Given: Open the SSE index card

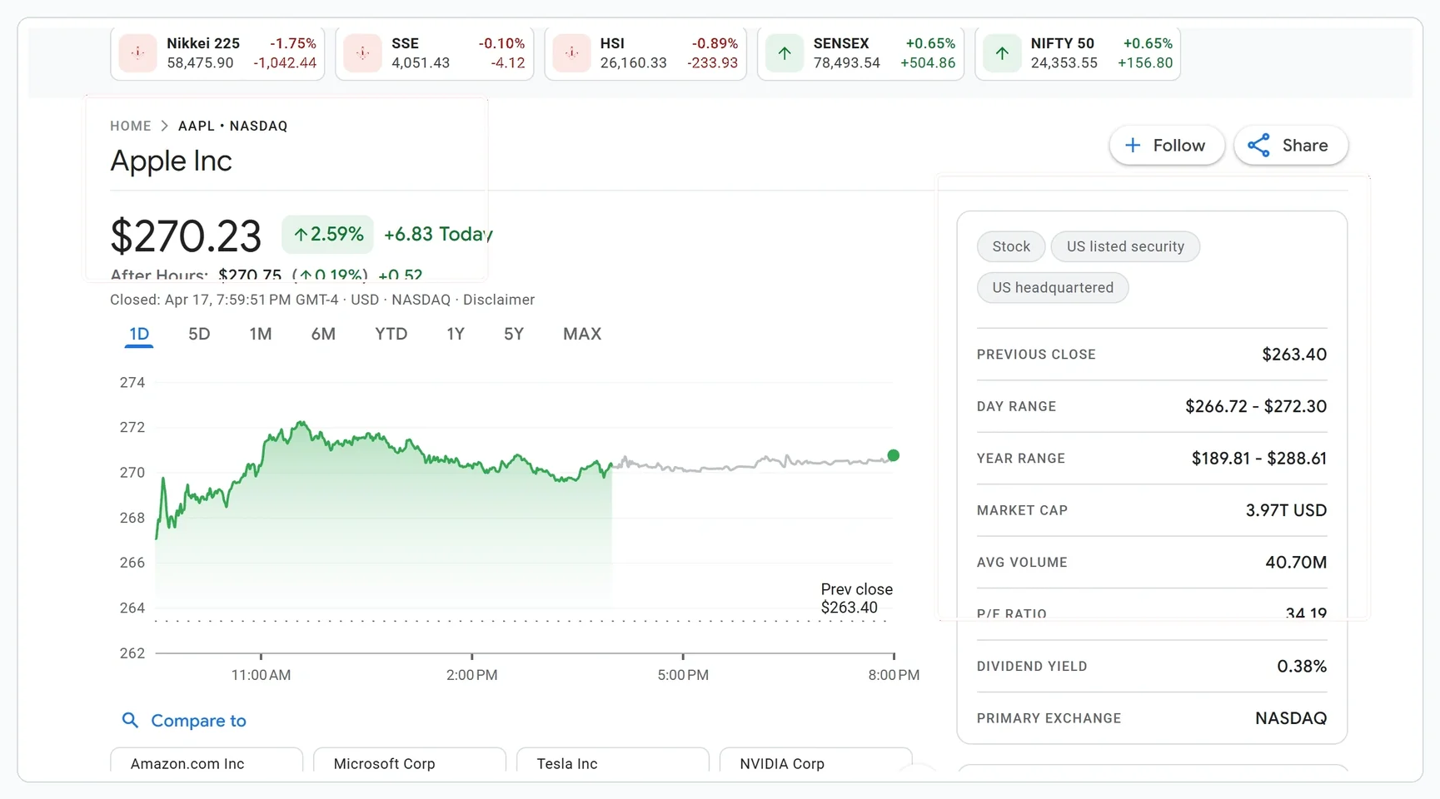Looking at the screenshot, I should (x=435, y=53).
